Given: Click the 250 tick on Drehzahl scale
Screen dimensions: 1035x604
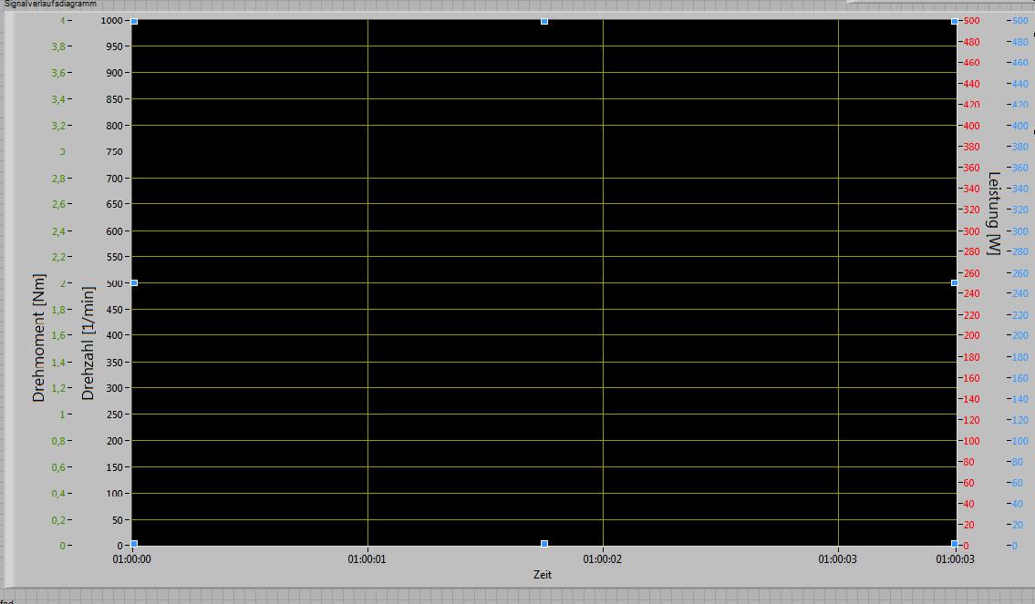Looking at the screenshot, I should (x=114, y=415).
